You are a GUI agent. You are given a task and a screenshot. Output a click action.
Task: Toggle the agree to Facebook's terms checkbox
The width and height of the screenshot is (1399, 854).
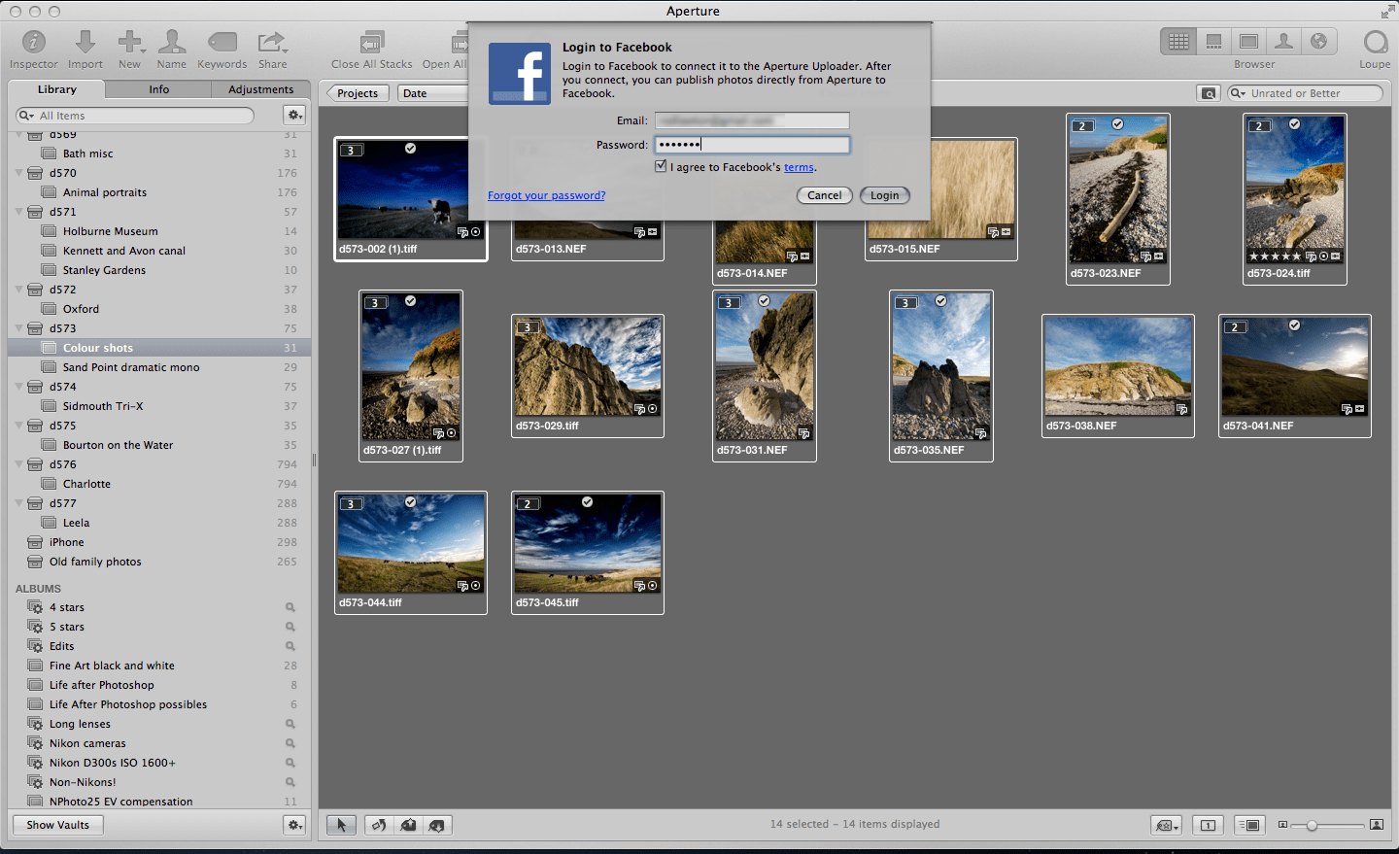point(661,166)
